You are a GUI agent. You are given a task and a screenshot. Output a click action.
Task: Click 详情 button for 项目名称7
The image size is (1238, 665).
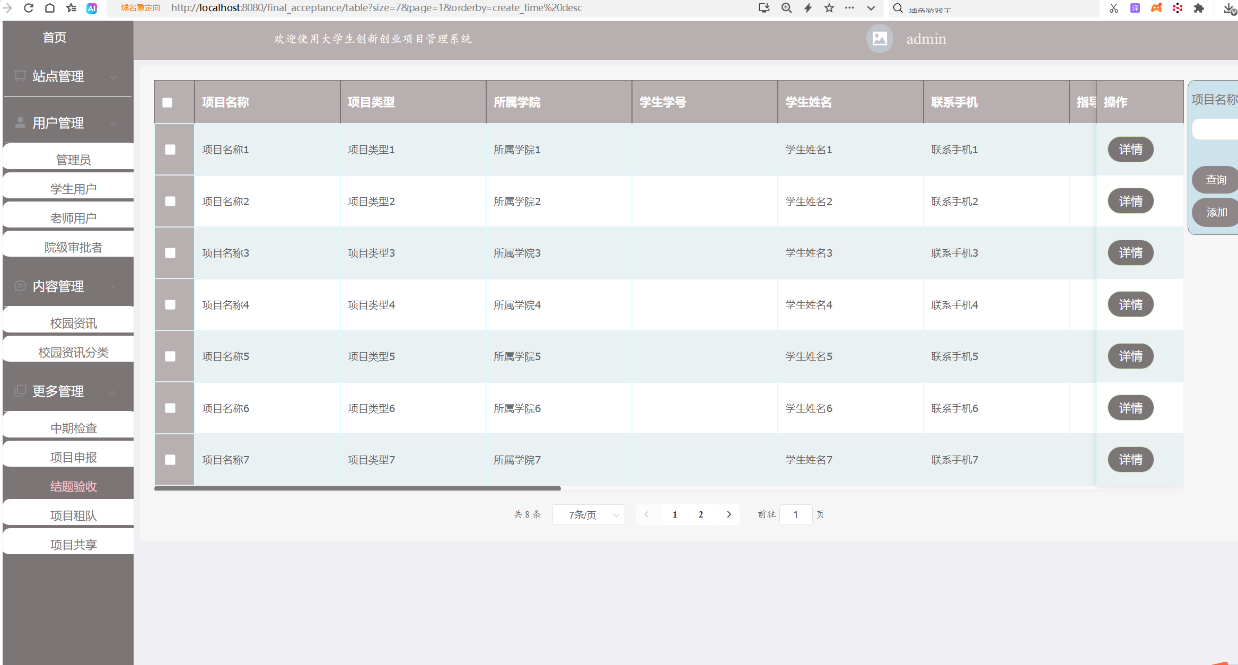point(1130,460)
